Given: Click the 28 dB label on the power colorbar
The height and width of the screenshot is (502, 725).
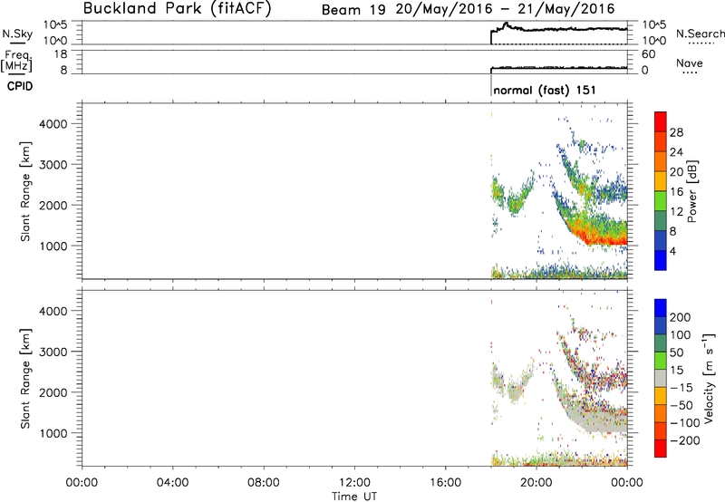Looking at the screenshot, I should pos(676,132).
